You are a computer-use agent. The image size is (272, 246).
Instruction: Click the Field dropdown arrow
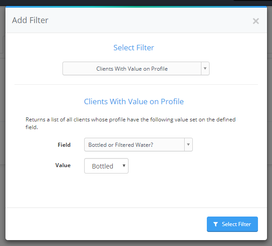coord(188,145)
